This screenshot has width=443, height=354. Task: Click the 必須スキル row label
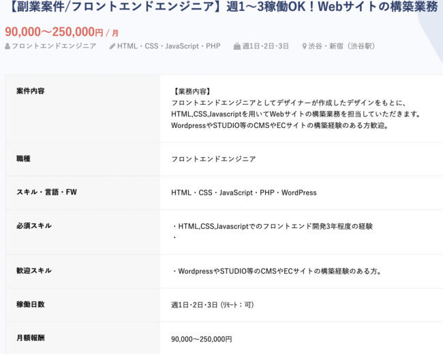[34, 226]
